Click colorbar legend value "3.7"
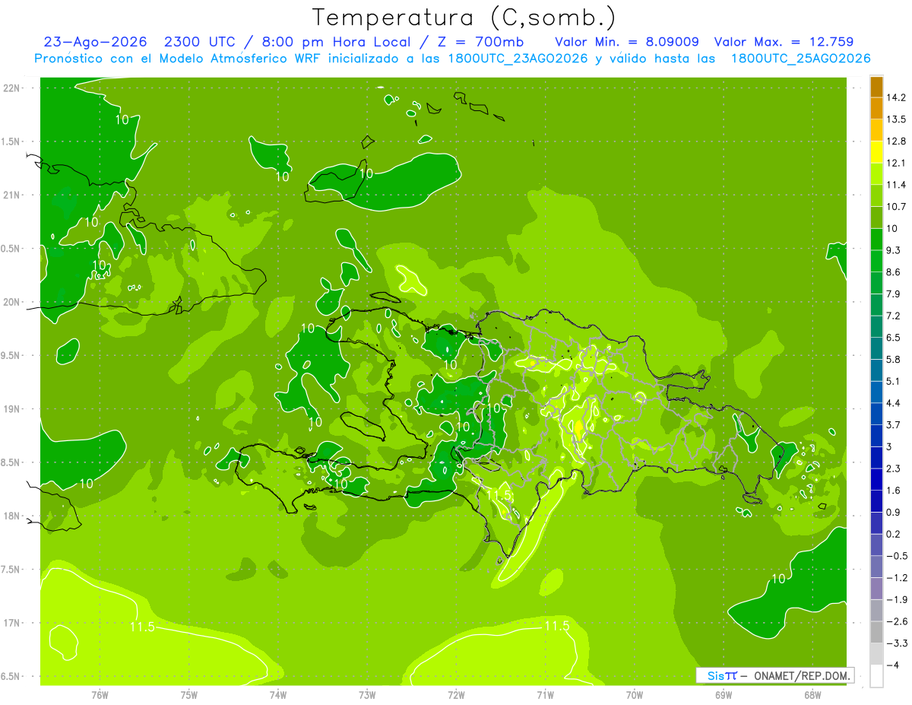 click(x=893, y=424)
